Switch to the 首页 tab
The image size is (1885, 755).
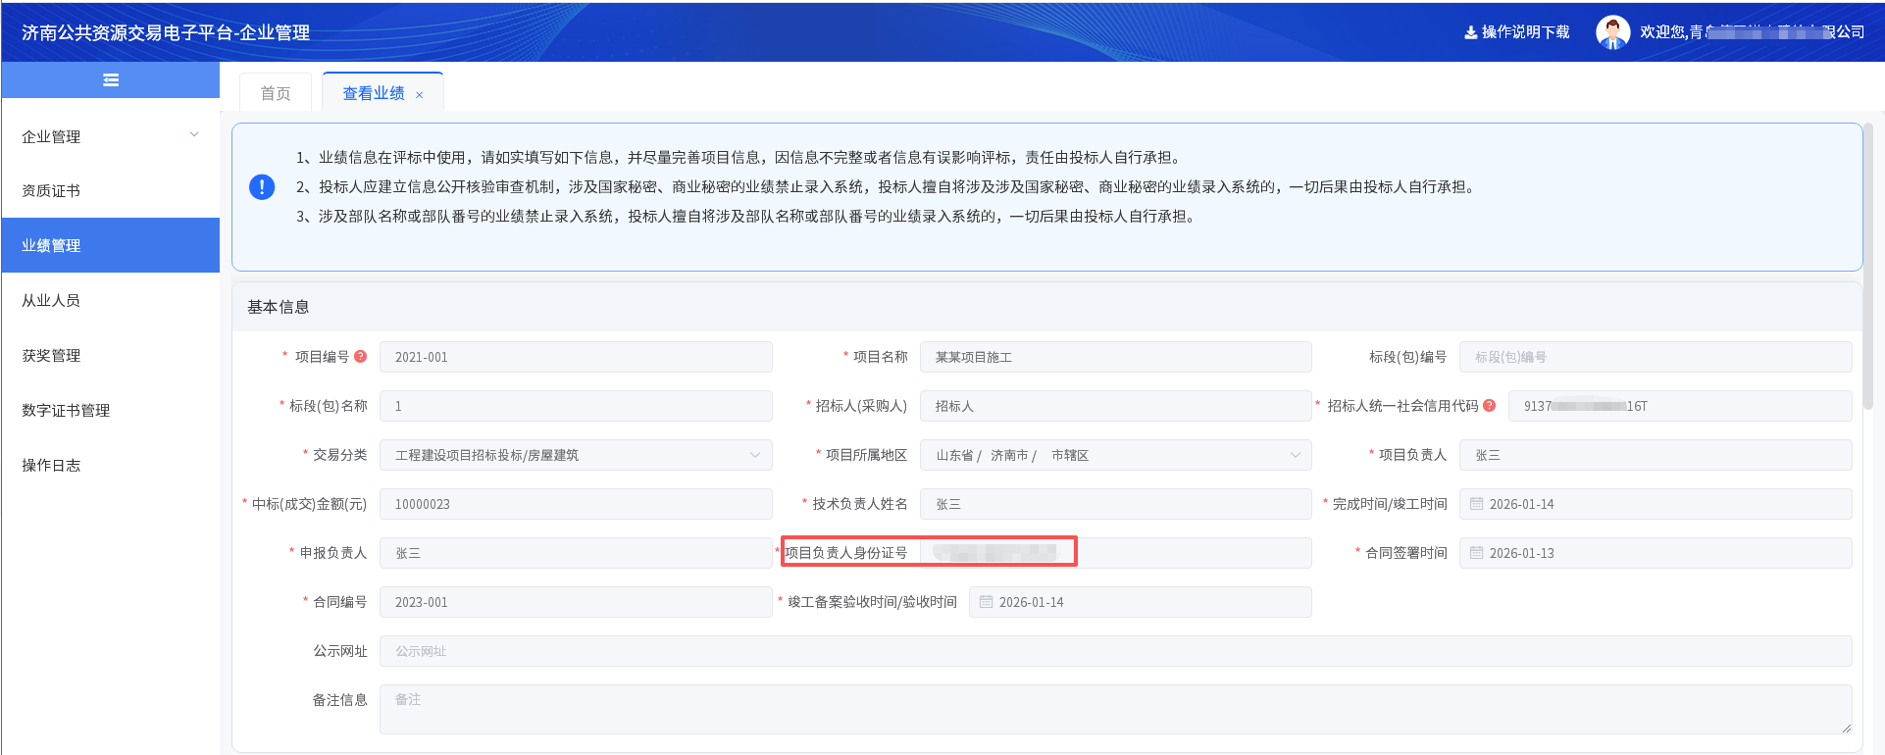point(276,93)
